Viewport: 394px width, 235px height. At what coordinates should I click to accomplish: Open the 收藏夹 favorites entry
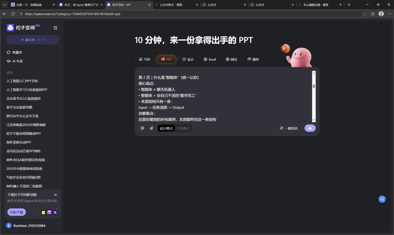coord(14,52)
